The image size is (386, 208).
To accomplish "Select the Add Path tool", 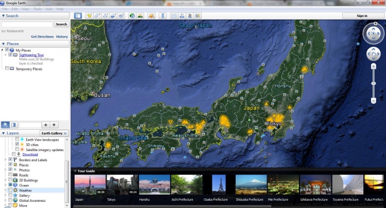I will tap(105, 16).
